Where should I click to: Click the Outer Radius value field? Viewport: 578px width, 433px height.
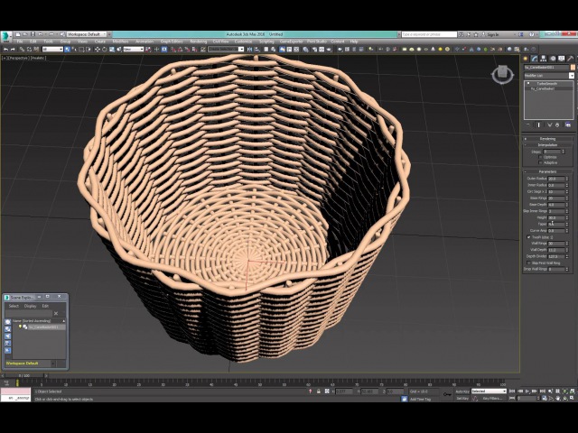point(555,179)
